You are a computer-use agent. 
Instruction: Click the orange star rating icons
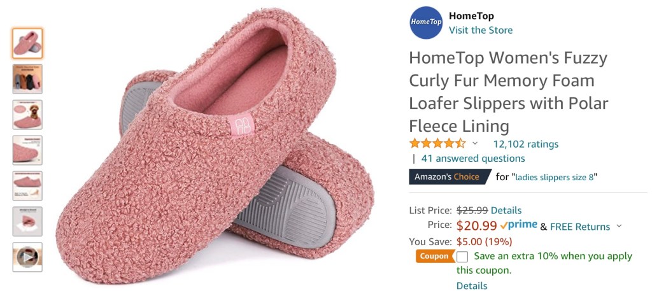(437, 144)
